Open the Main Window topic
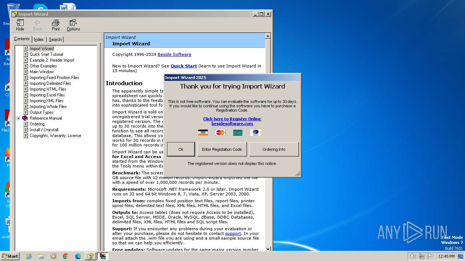The height and width of the screenshot is (261, 465). tap(42, 72)
